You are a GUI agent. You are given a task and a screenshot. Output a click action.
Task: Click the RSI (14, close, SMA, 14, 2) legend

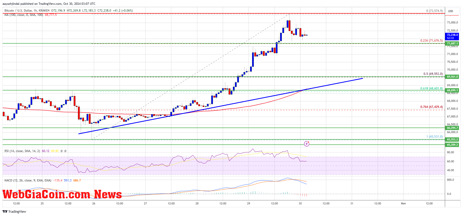click(x=22, y=151)
